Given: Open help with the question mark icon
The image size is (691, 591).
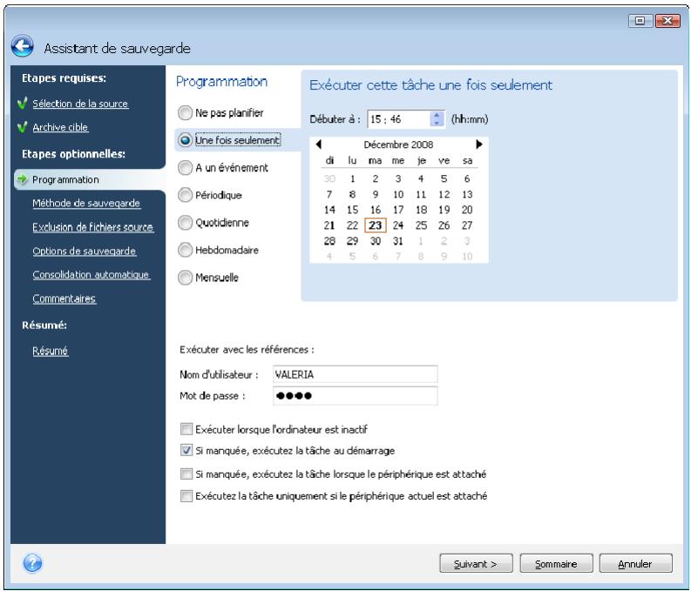Looking at the screenshot, I should pos(32,562).
